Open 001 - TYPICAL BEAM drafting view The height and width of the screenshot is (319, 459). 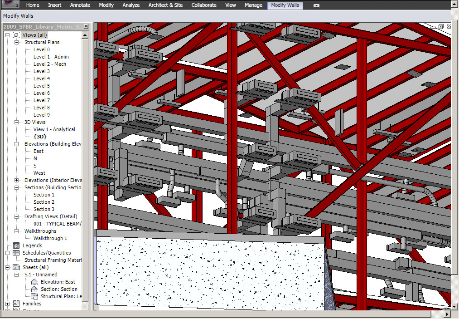coord(57,224)
